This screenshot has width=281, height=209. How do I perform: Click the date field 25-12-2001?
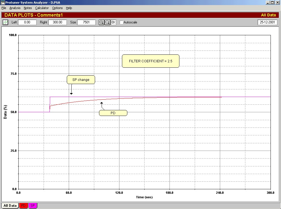(x=267, y=22)
